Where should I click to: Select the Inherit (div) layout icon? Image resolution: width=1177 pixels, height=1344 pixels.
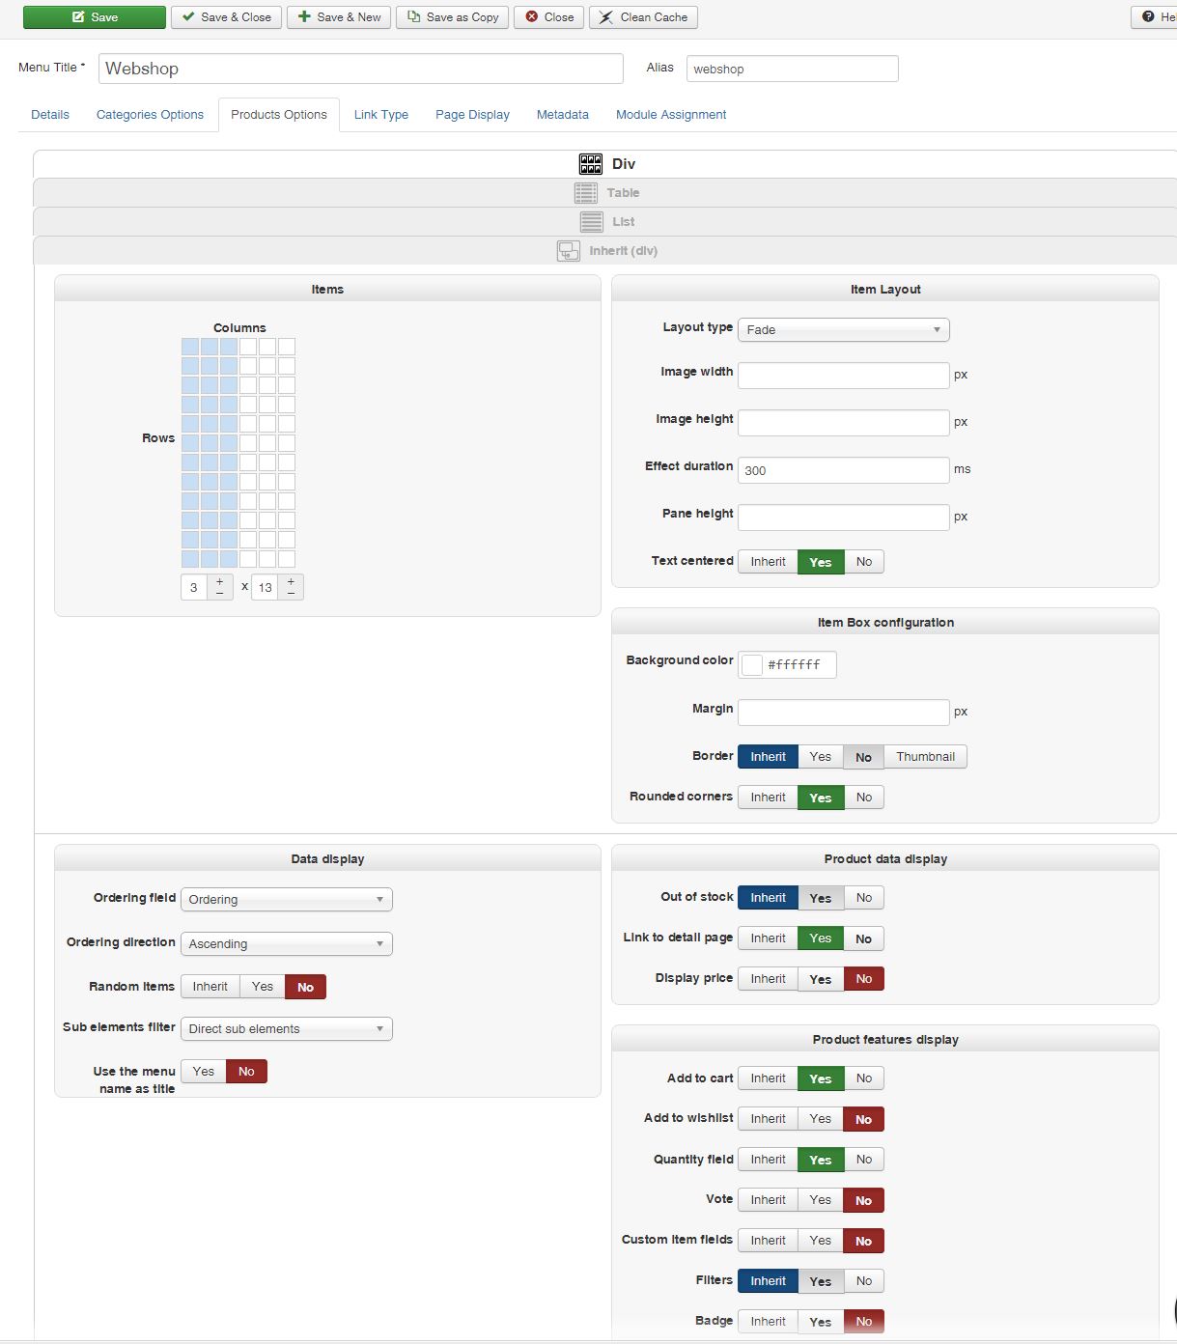coord(569,251)
